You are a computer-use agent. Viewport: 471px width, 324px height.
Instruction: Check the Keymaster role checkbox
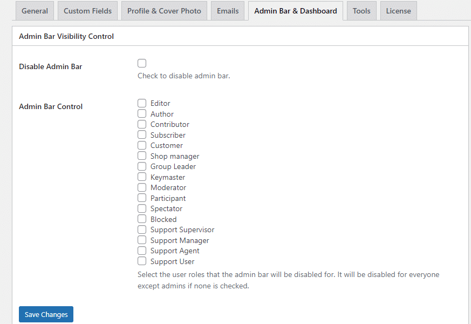pos(141,177)
